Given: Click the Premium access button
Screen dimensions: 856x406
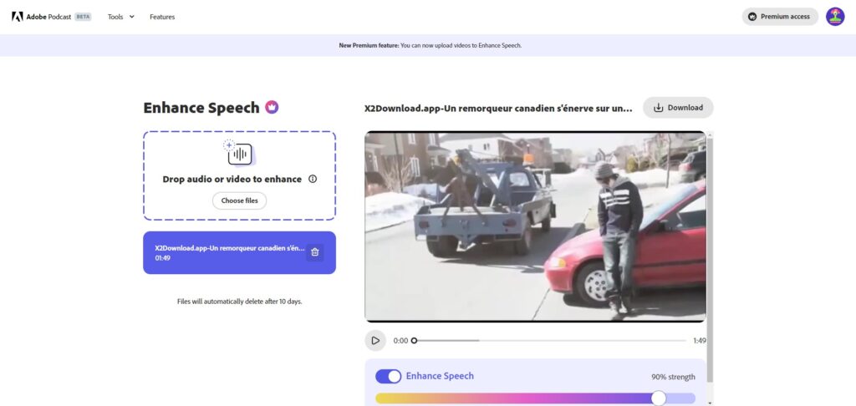Looking at the screenshot, I should tap(780, 17).
